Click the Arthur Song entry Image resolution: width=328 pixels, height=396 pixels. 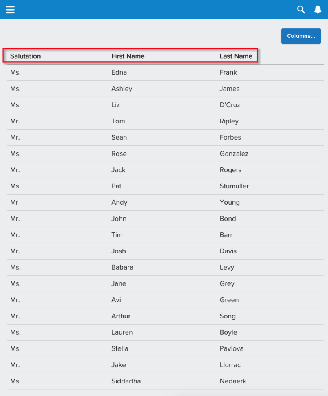pos(165,316)
